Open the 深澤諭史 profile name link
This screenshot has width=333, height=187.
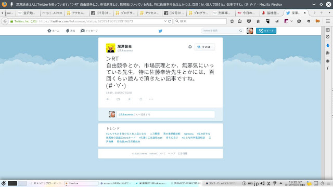click(x=124, y=46)
